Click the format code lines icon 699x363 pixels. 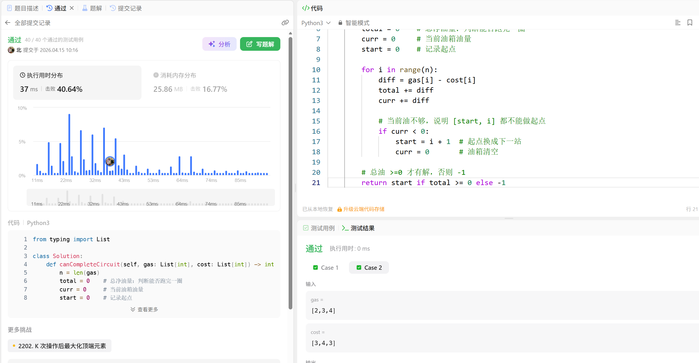point(678,23)
